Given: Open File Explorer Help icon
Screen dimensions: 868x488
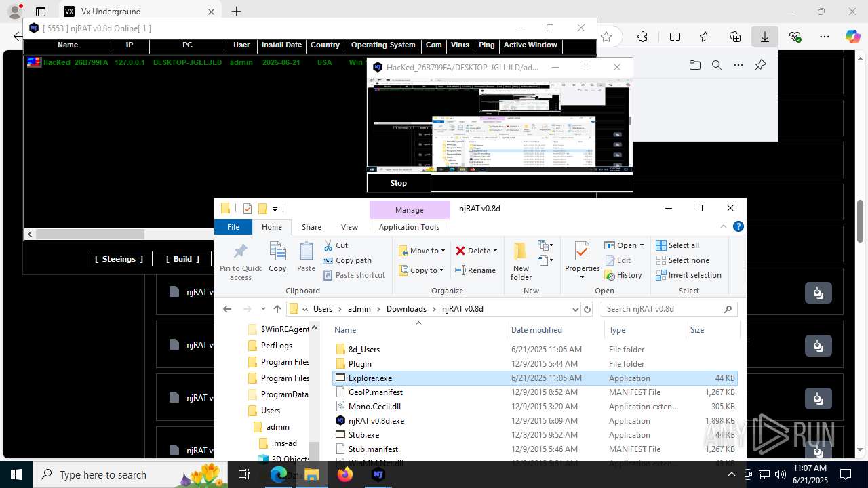Looking at the screenshot, I should 738,227.
